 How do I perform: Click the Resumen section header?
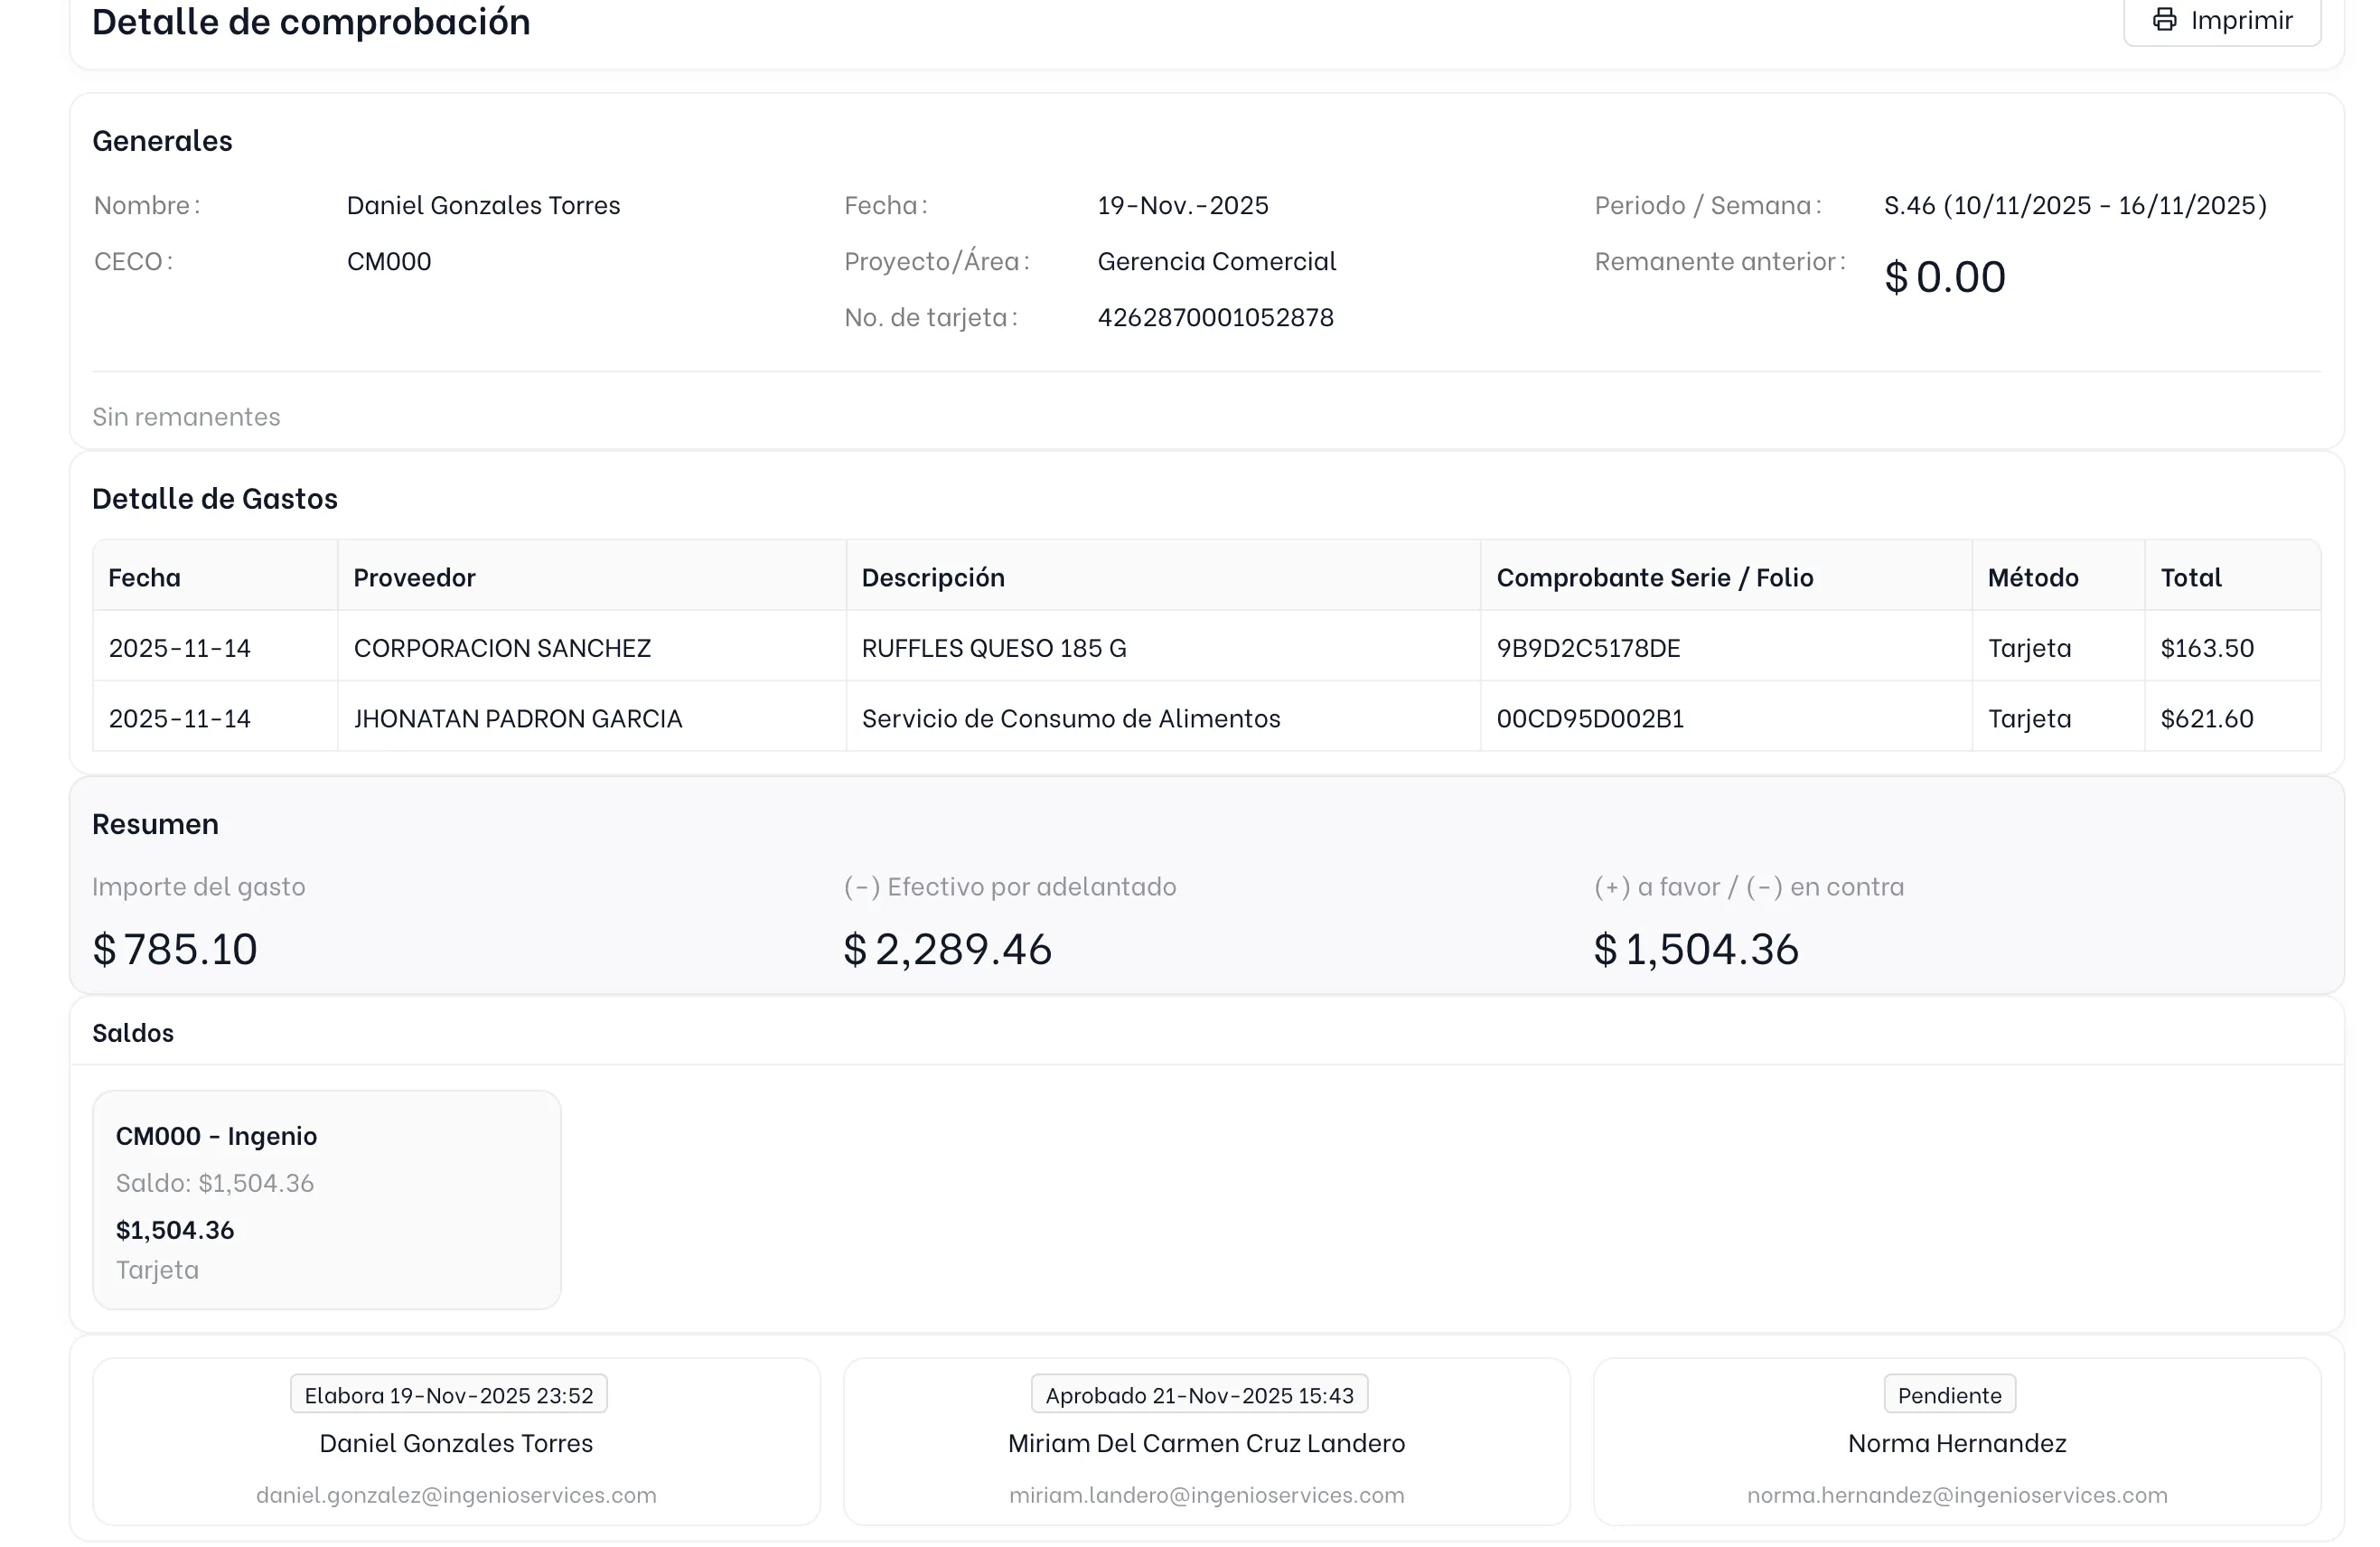(x=155, y=823)
